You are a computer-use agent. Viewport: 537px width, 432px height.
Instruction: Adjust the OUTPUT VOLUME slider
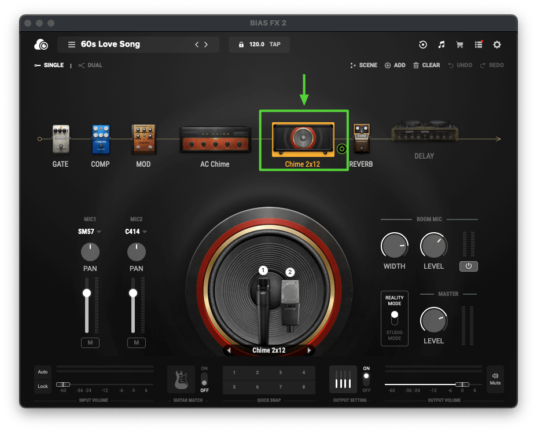click(x=462, y=383)
